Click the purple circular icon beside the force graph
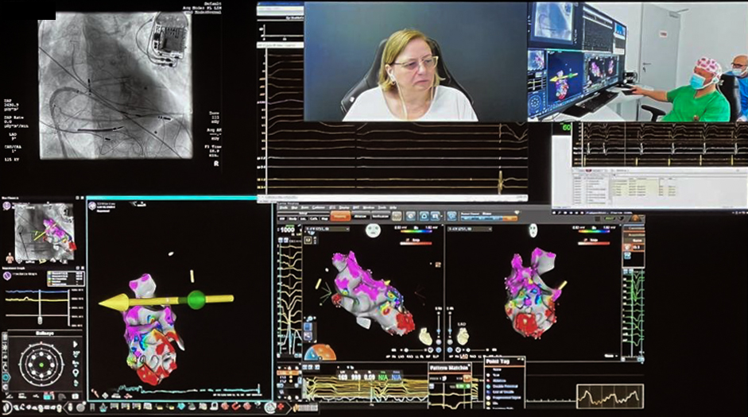 (7, 276)
